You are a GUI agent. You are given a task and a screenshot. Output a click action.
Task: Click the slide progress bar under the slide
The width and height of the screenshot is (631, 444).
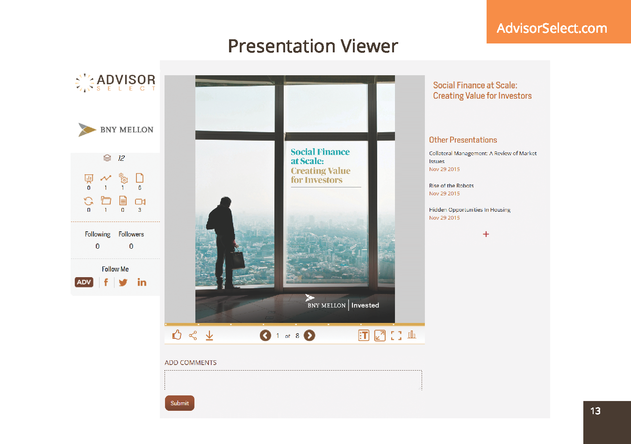coord(294,324)
